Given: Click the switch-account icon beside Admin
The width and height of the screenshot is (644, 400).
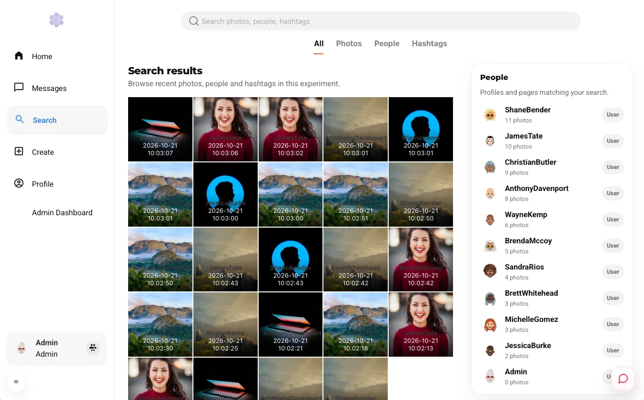Looking at the screenshot, I should click(x=93, y=348).
